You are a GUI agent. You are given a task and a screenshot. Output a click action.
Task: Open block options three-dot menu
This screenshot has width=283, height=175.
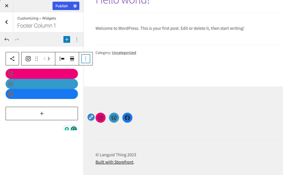[86, 59]
